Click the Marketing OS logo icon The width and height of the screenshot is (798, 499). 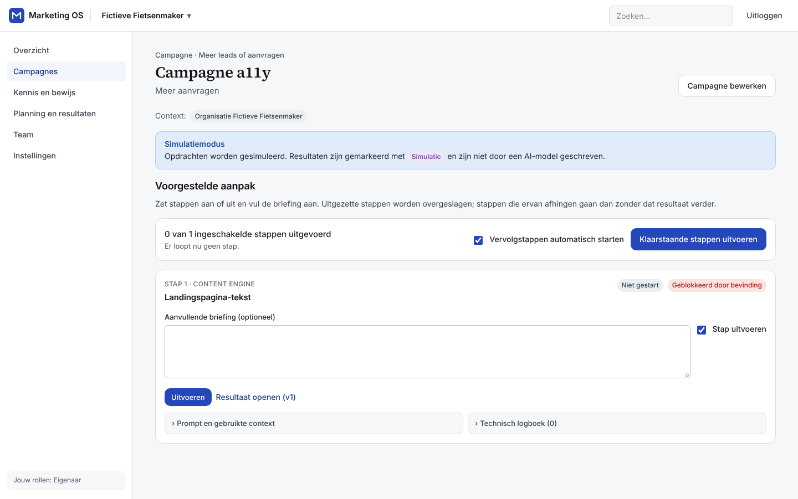[x=17, y=16]
